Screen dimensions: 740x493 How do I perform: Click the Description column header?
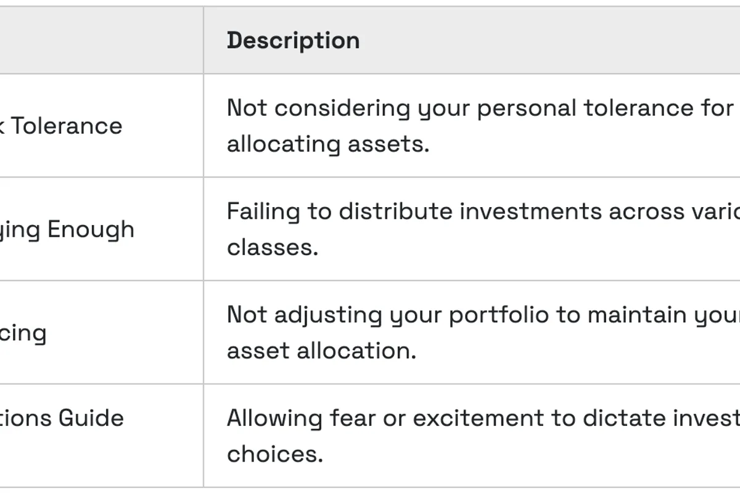click(294, 41)
